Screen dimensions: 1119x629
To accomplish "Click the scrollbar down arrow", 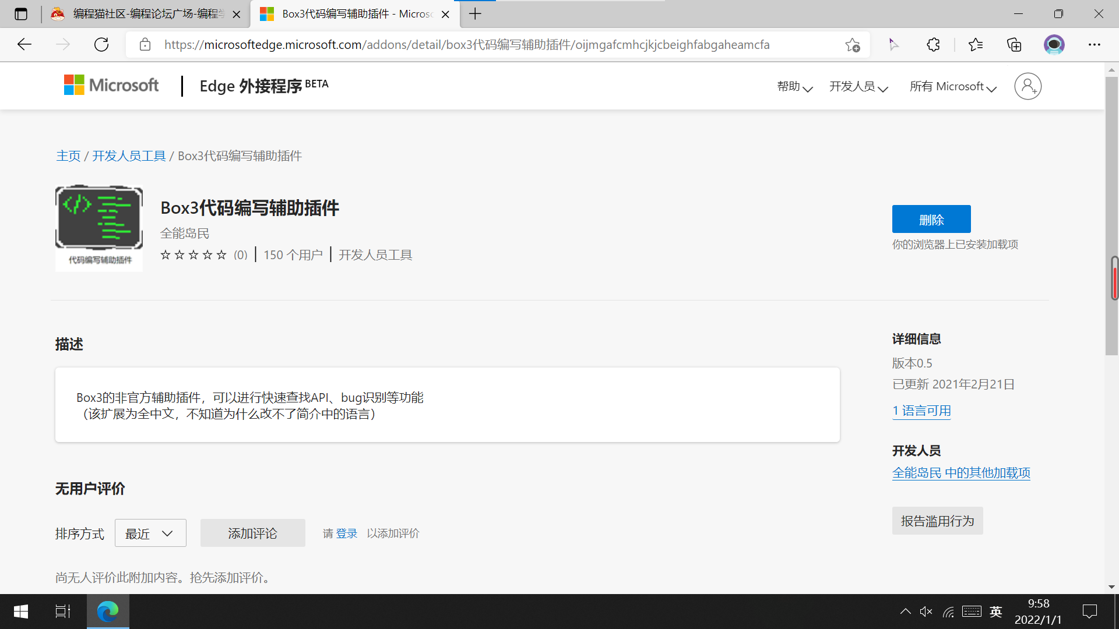I will 1111,587.
